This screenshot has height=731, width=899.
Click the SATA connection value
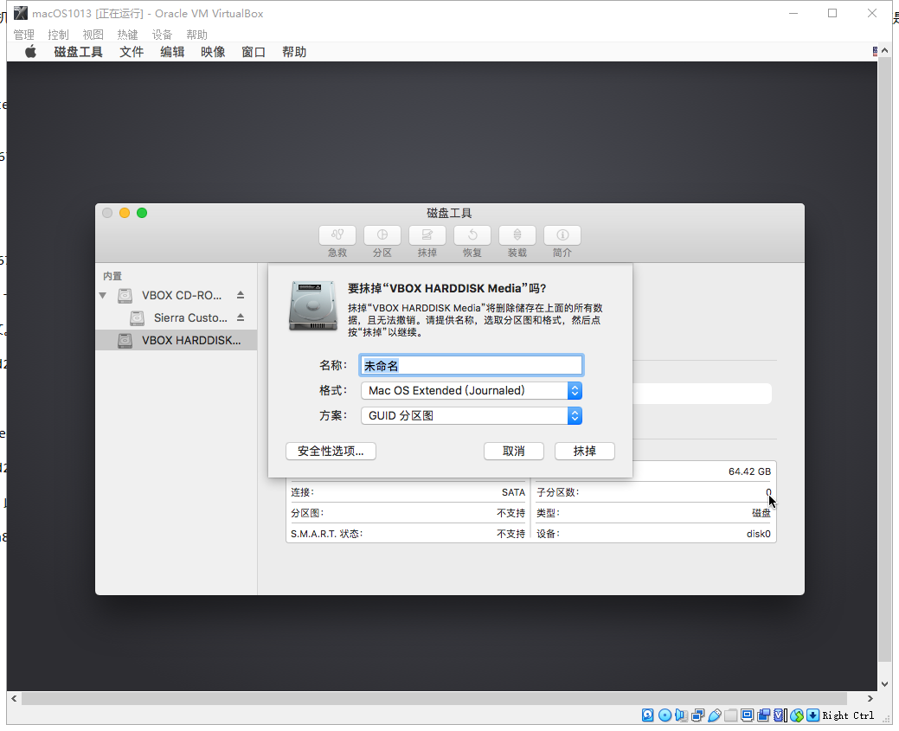click(x=513, y=492)
